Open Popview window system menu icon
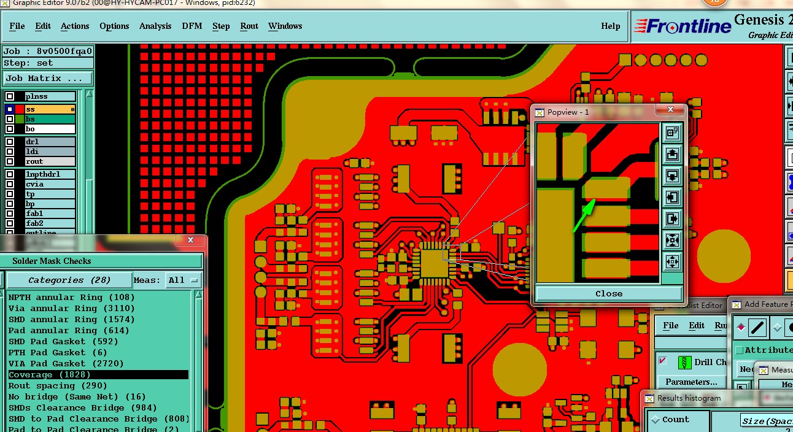This screenshot has height=432, width=793. (x=539, y=112)
